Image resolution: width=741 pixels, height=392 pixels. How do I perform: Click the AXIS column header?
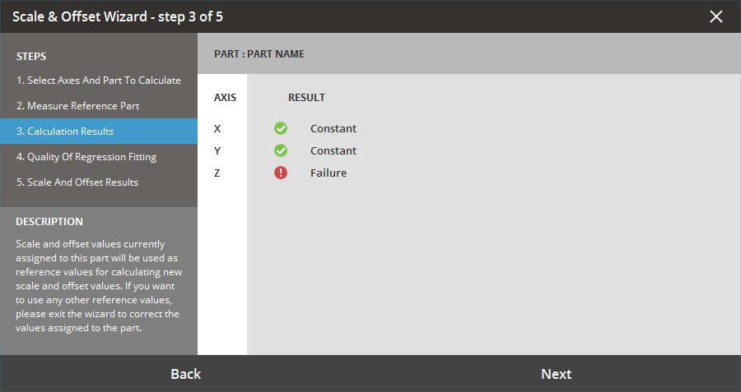coord(225,98)
